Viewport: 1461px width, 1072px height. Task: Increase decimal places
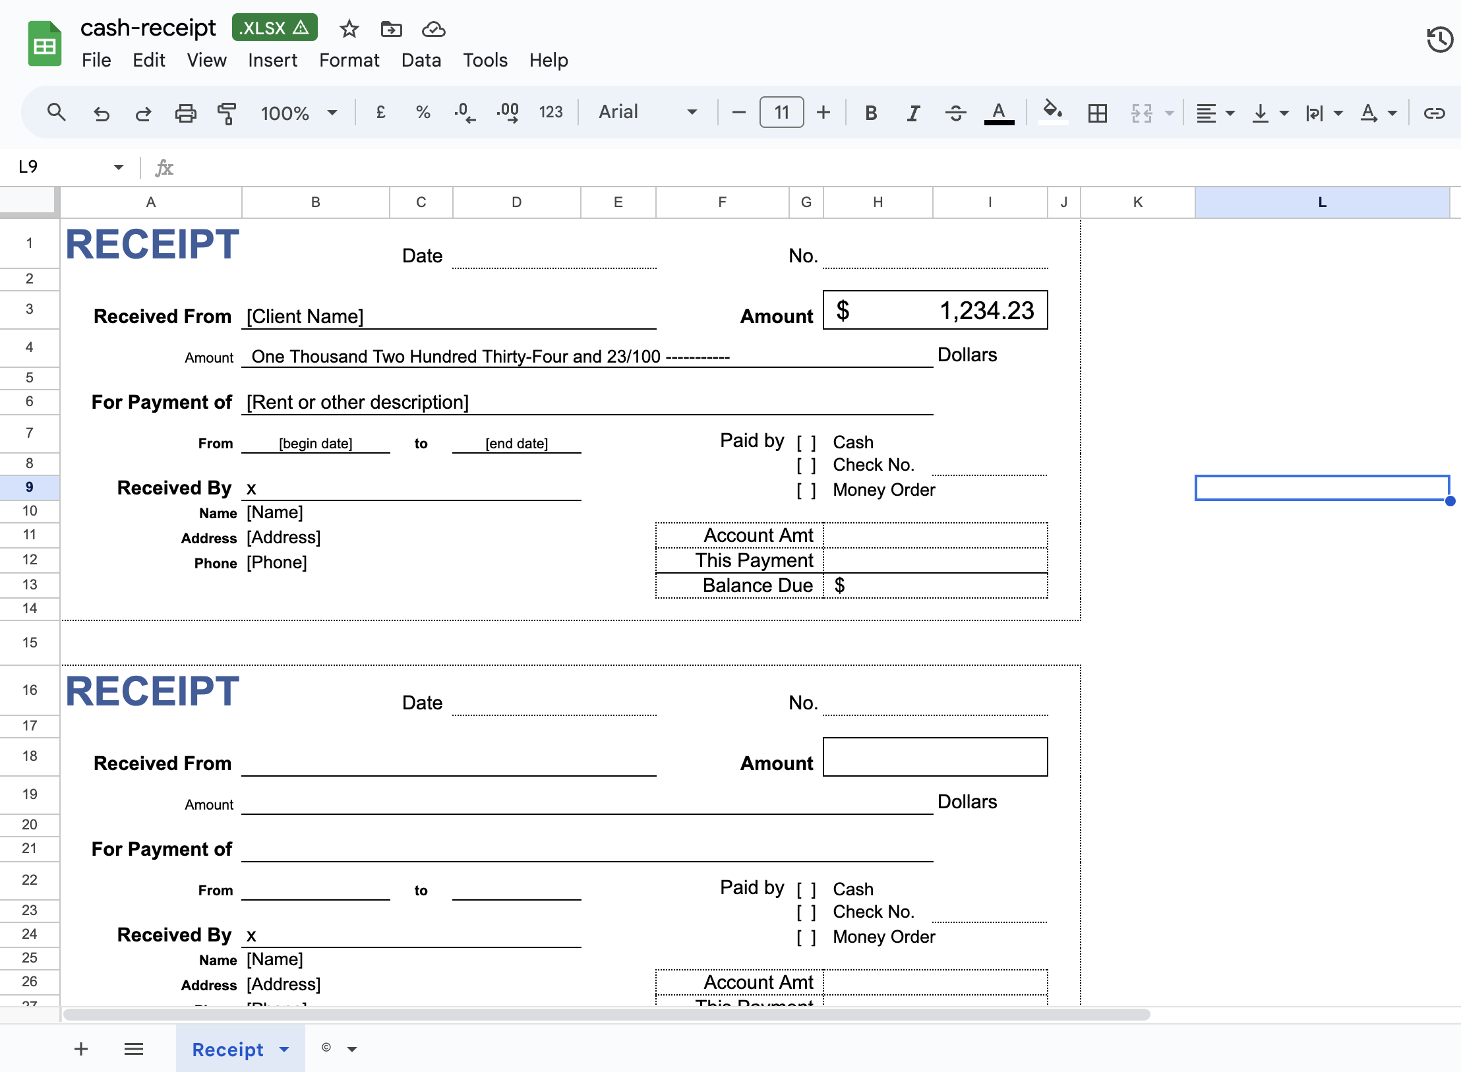tap(508, 113)
